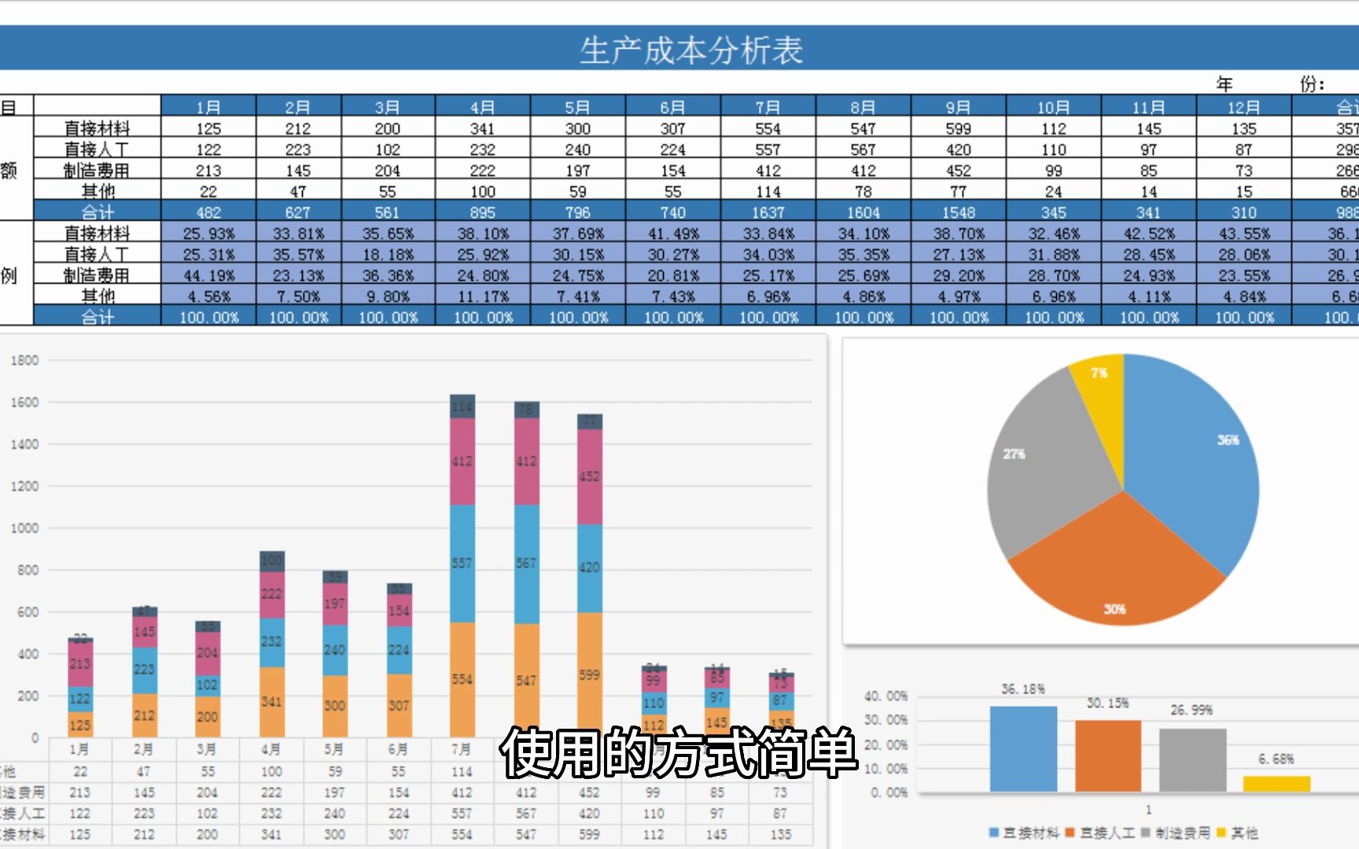This screenshot has width=1359, height=849.
Task: Click the 直接人工 legend entry below the bar chart
Action: coord(1101,832)
